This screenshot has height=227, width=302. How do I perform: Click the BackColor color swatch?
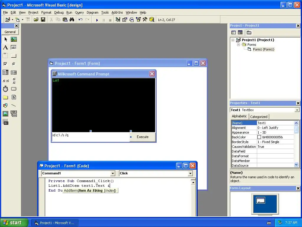point(259,137)
